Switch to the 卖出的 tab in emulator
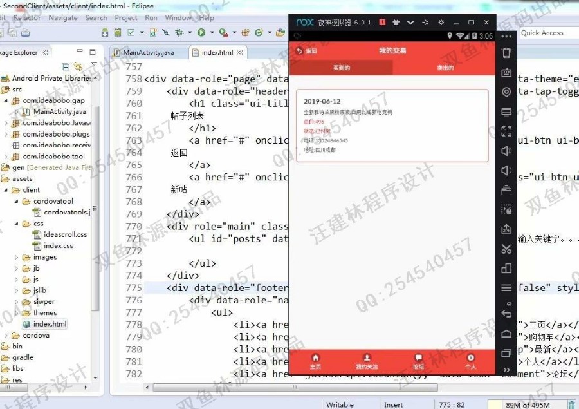Screen dimensions: 579x409 point(444,68)
